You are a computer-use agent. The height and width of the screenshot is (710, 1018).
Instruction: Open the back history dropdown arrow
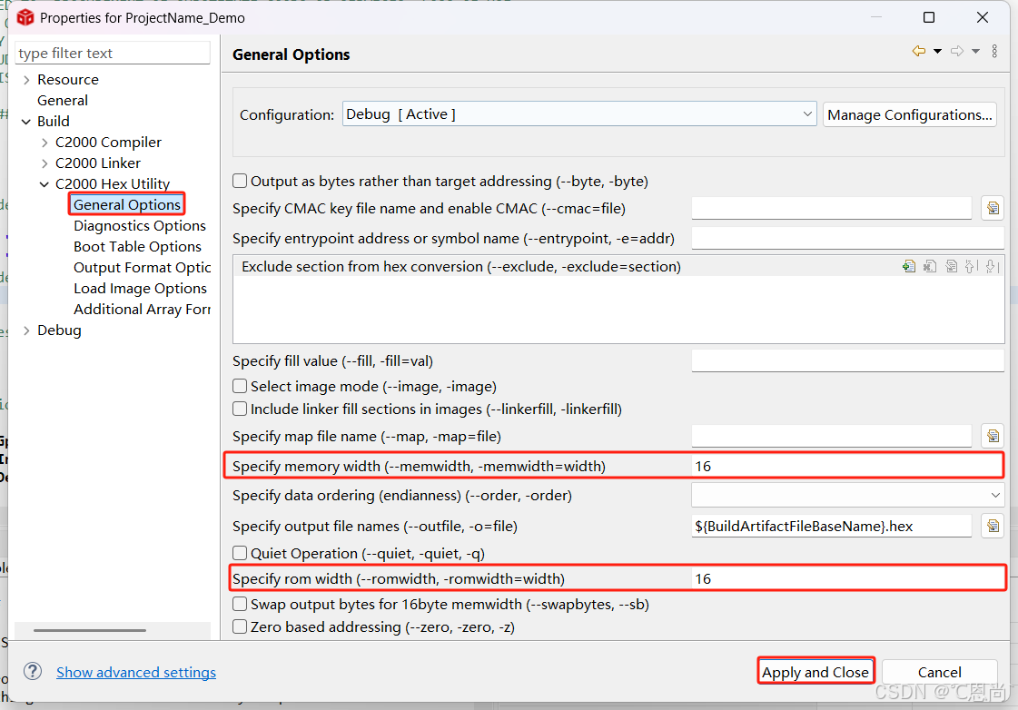pos(937,51)
